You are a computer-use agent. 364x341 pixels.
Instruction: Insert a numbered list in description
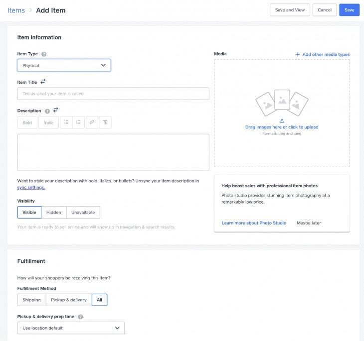click(x=78, y=122)
